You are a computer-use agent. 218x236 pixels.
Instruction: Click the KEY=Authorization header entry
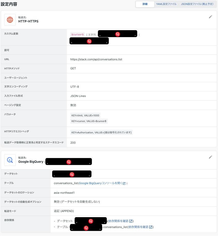[x=102, y=133]
